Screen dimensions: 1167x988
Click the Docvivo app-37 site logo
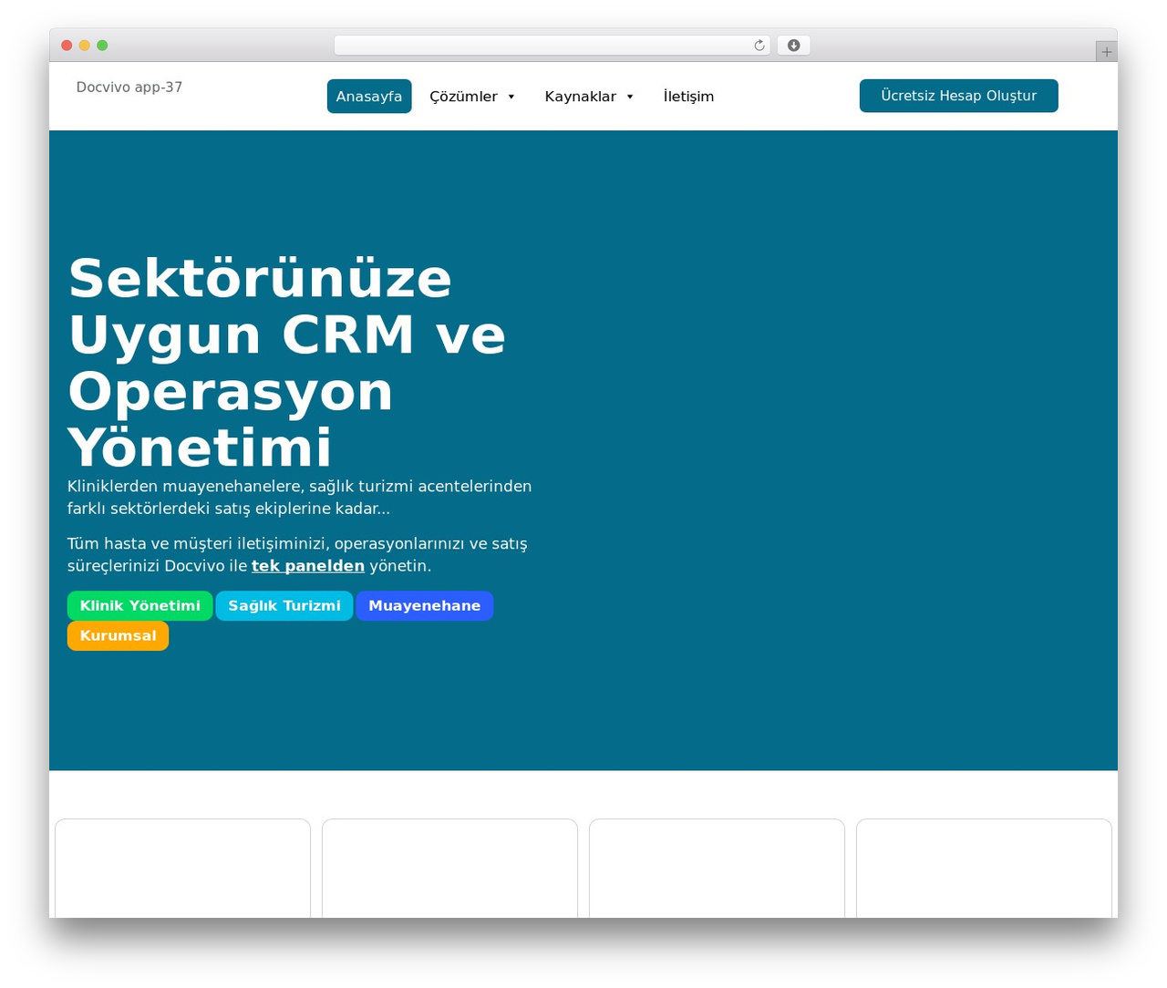pos(129,87)
